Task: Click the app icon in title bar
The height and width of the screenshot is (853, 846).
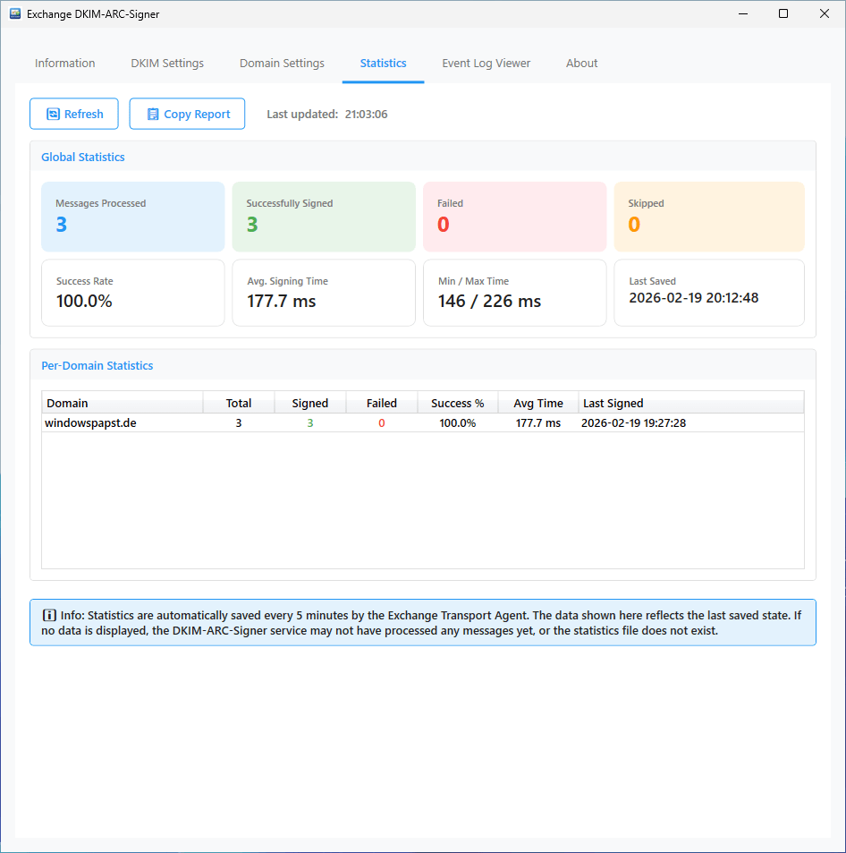Action: pos(14,14)
